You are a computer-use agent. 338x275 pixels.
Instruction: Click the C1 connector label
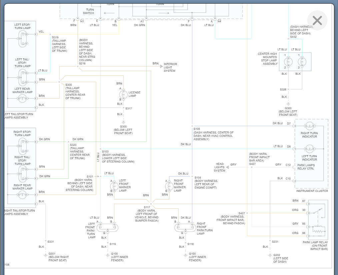(82, 21)
